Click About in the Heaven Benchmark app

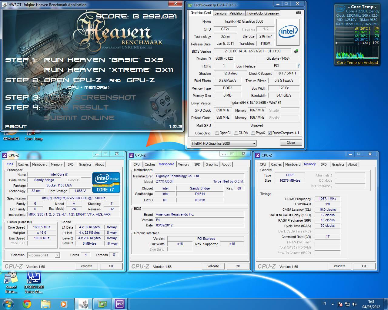[16, 126]
